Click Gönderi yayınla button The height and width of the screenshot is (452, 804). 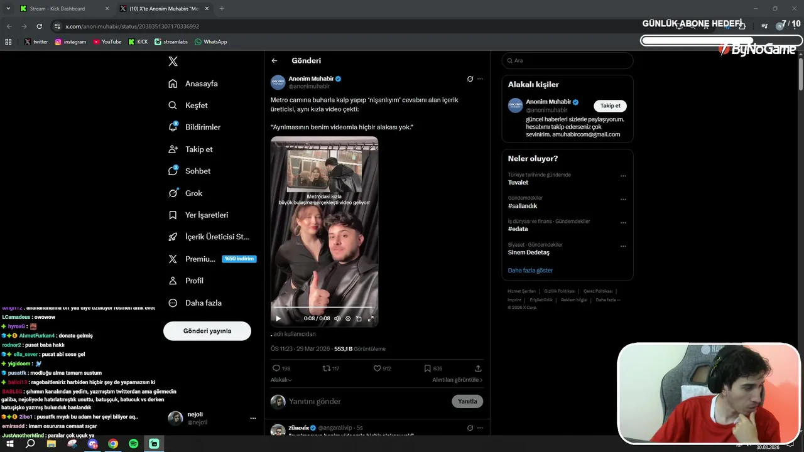[x=207, y=331]
